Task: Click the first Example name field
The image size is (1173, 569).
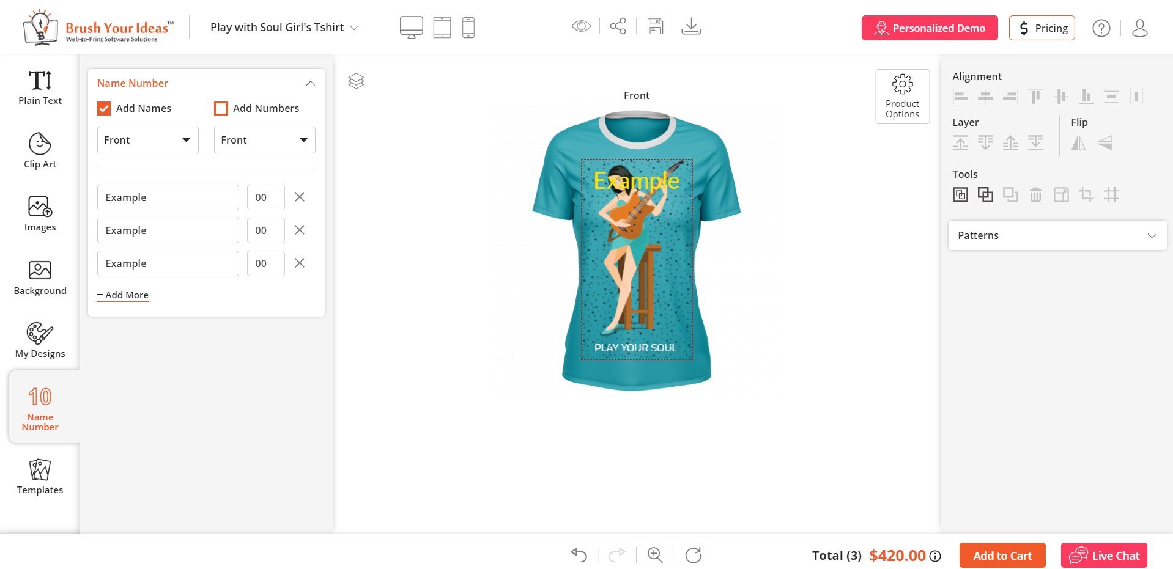Action: 168,197
